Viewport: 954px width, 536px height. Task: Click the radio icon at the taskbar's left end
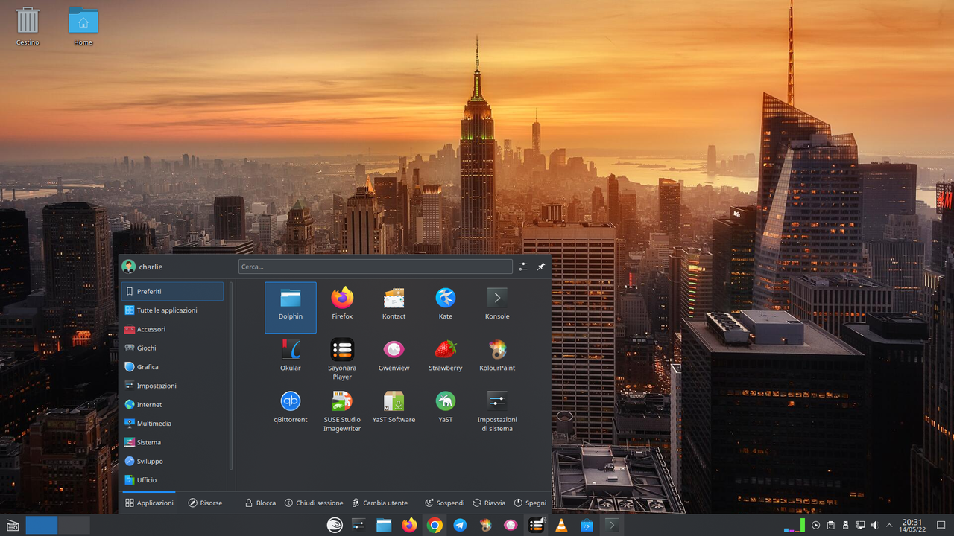(x=12, y=526)
